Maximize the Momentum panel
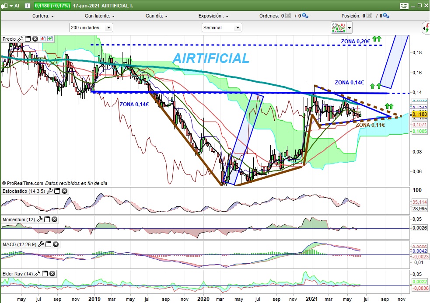The height and width of the screenshot is (303, 430). pos(47,219)
